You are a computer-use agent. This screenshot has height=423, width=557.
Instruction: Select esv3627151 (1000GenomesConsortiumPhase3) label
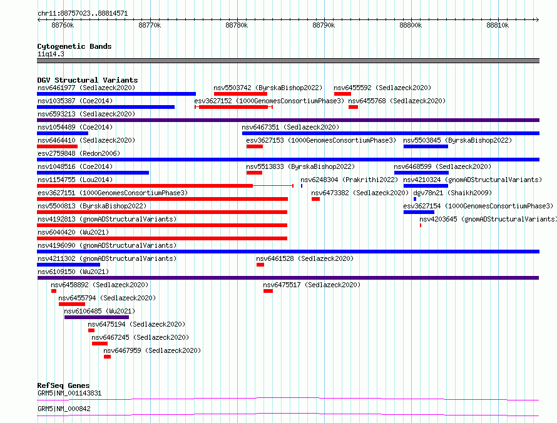click(x=113, y=193)
